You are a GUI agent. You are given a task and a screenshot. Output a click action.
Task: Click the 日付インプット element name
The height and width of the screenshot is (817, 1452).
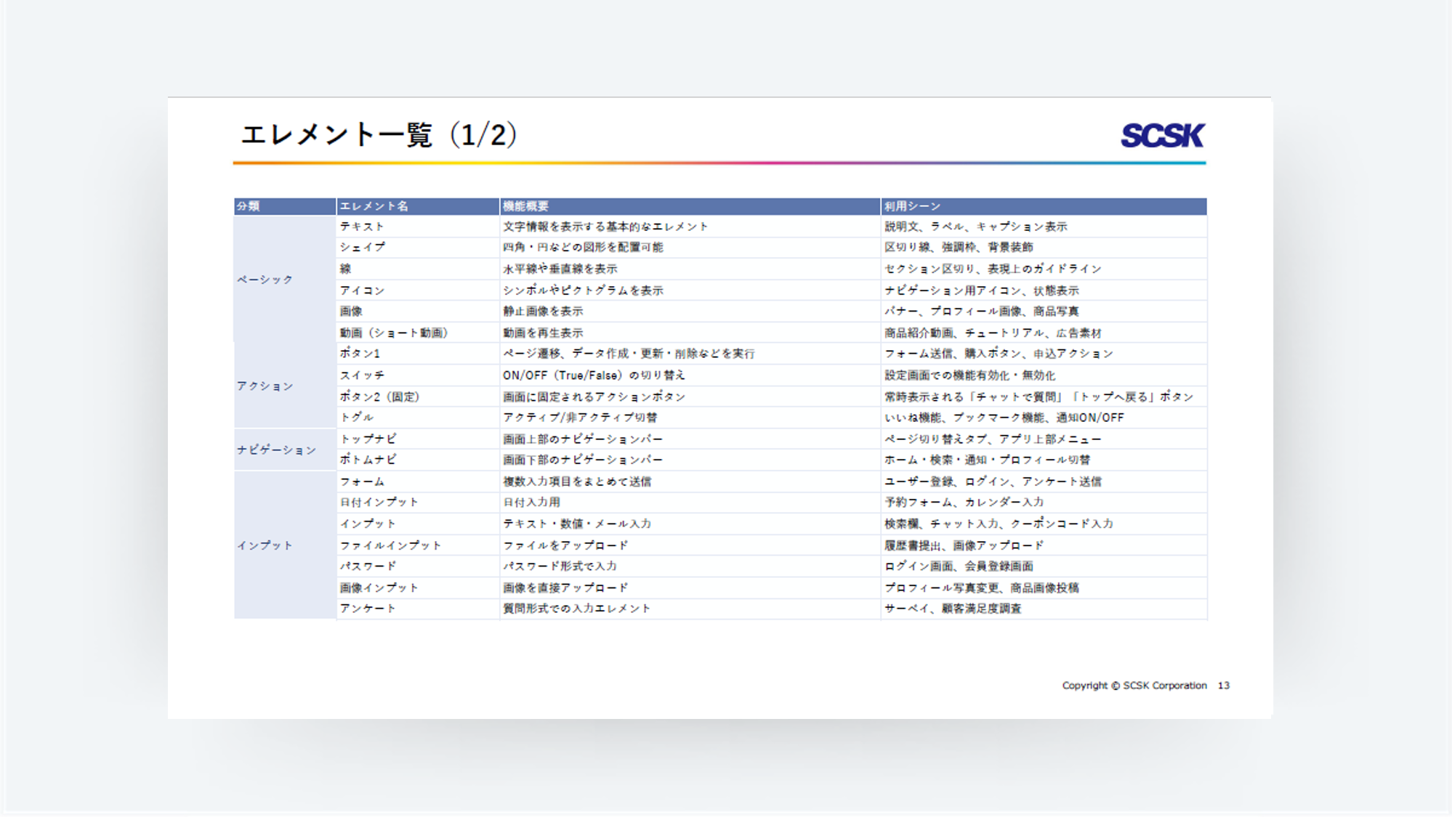(379, 503)
